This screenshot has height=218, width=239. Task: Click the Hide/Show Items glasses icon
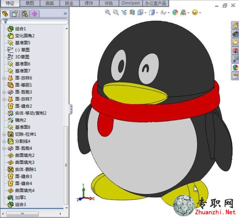163,12
